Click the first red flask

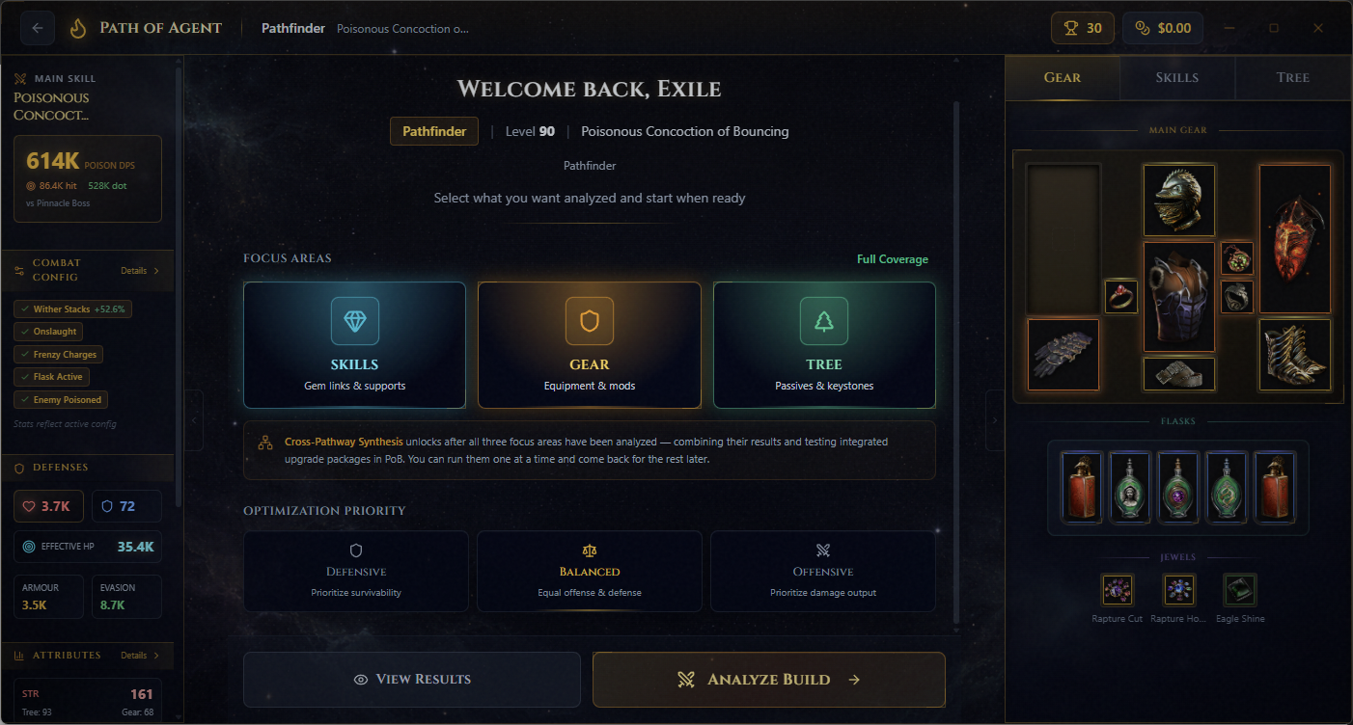[1082, 488]
